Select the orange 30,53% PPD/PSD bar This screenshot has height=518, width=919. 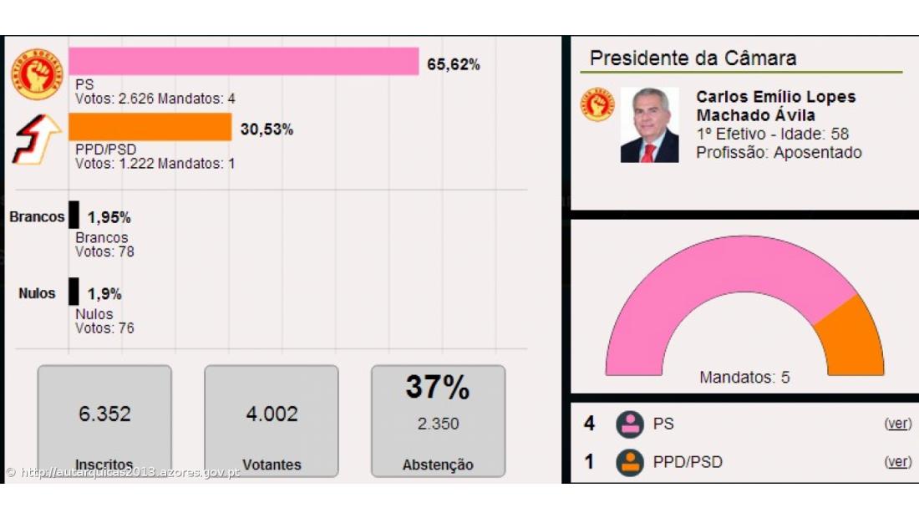150,127
